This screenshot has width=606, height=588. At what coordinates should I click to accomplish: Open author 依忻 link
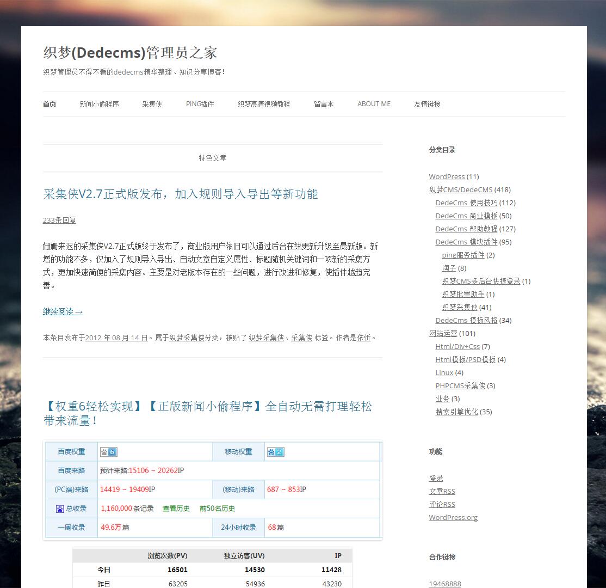coord(364,338)
